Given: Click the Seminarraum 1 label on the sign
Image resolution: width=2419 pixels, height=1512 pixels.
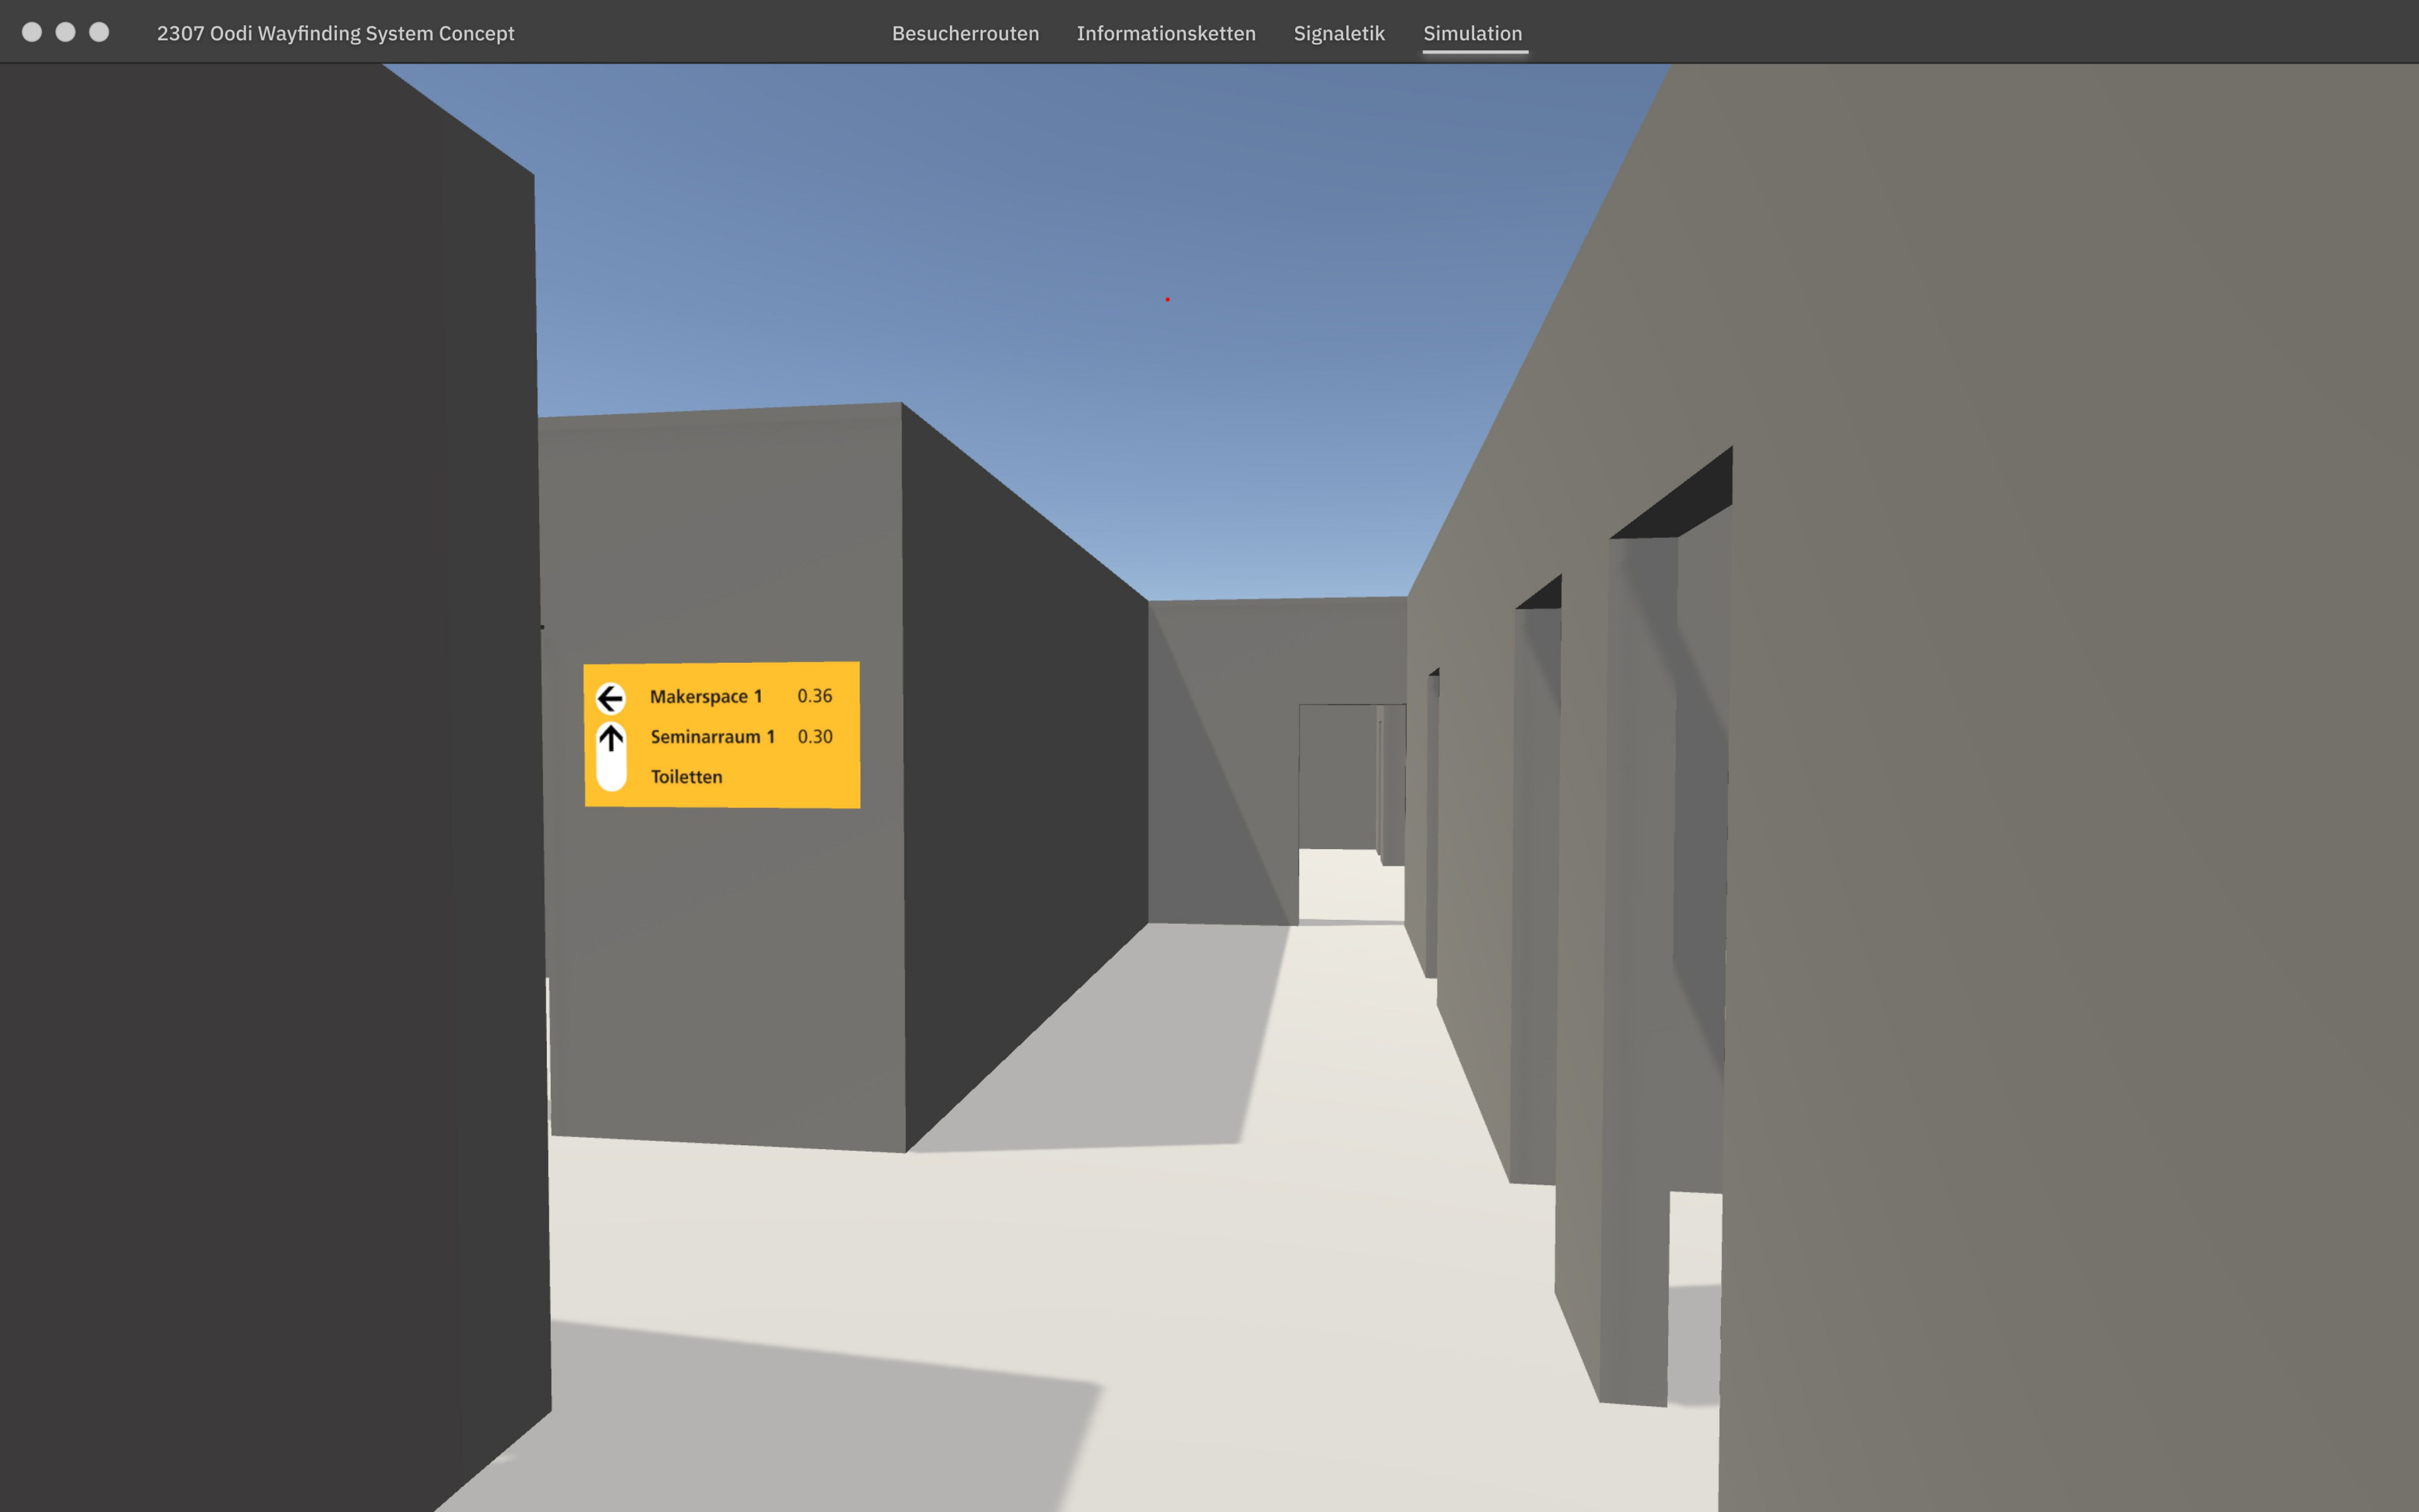Looking at the screenshot, I should [x=712, y=737].
